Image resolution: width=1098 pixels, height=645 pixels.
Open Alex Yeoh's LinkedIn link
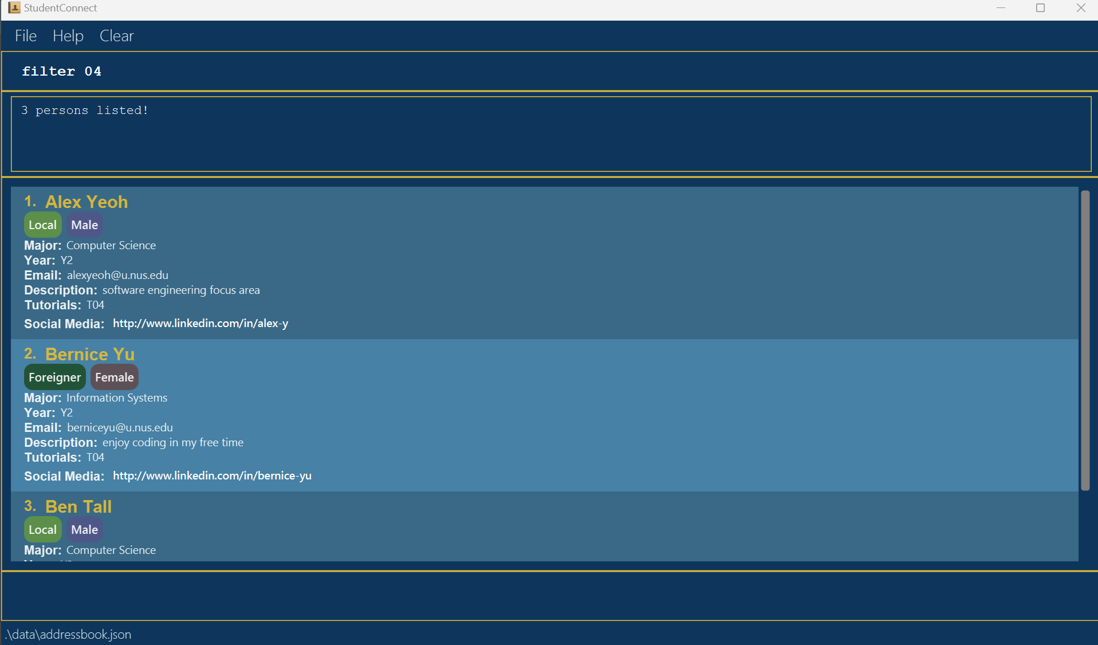pos(200,324)
